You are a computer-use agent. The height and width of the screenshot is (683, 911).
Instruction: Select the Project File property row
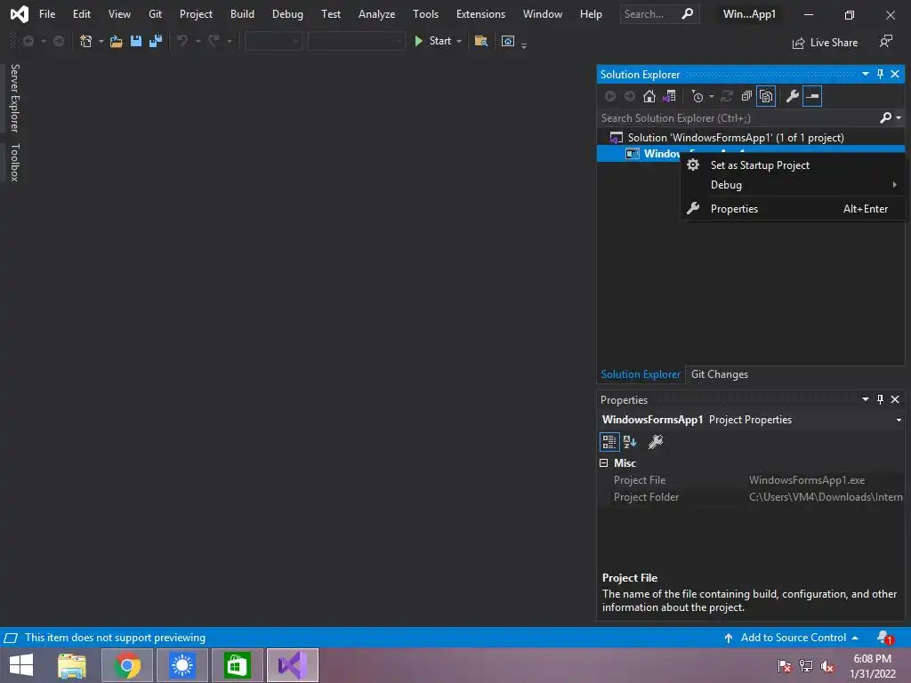click(751, 480)
